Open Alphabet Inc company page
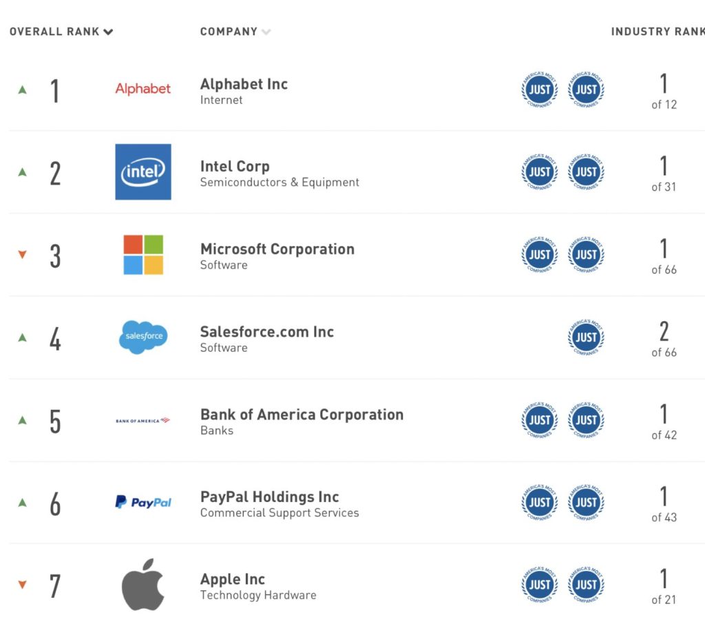 click(244, 84)
